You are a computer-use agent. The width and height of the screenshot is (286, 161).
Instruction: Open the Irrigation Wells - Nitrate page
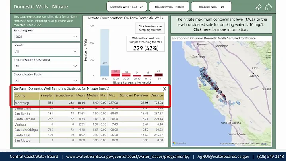[x=169, y=7]
